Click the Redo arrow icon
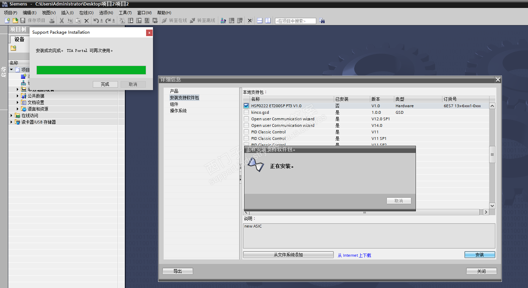 click(x=108, y=21)
